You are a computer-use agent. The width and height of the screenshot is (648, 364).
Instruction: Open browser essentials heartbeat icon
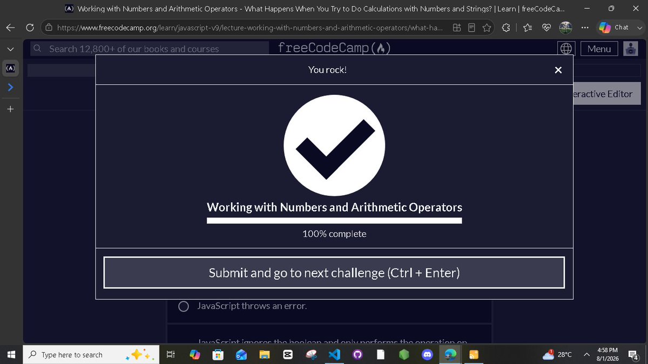(x=546, y=28)
